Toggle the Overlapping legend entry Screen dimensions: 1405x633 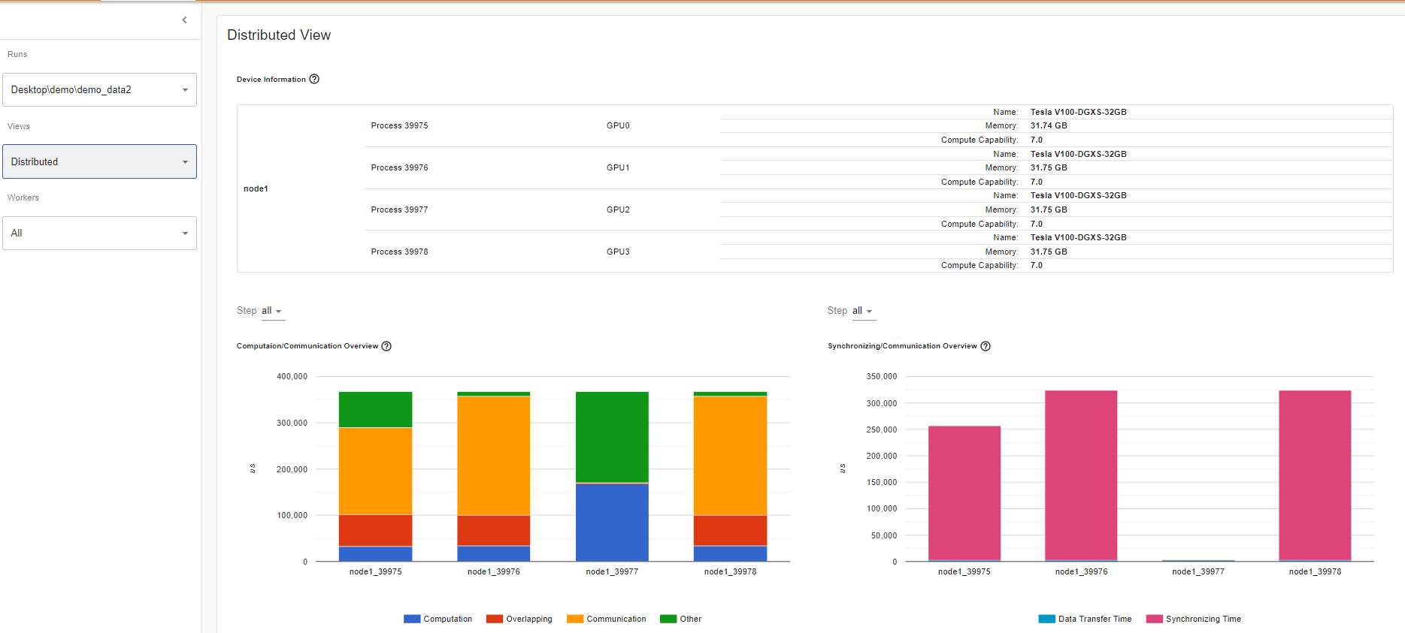point(519,619)
